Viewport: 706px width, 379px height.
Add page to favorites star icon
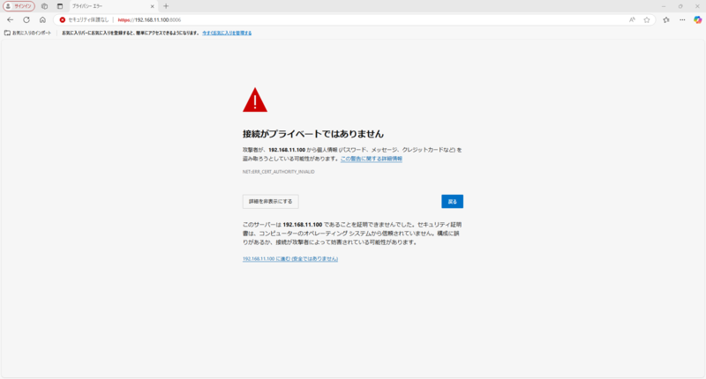click(647, 19)
